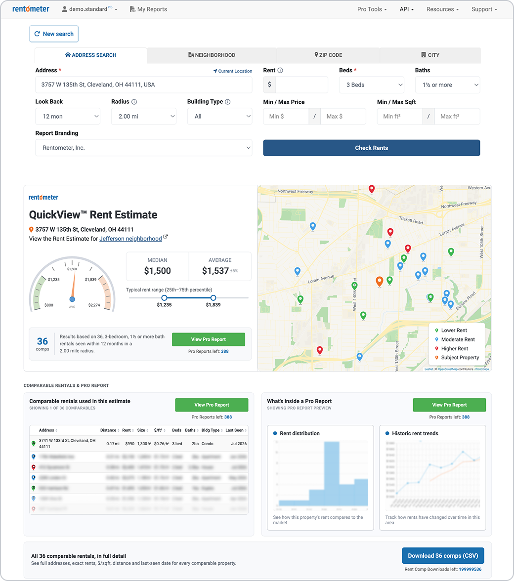514x581 pixels.
Task: Click the user profile icon beside demo.standard
Action: [64, 9]
